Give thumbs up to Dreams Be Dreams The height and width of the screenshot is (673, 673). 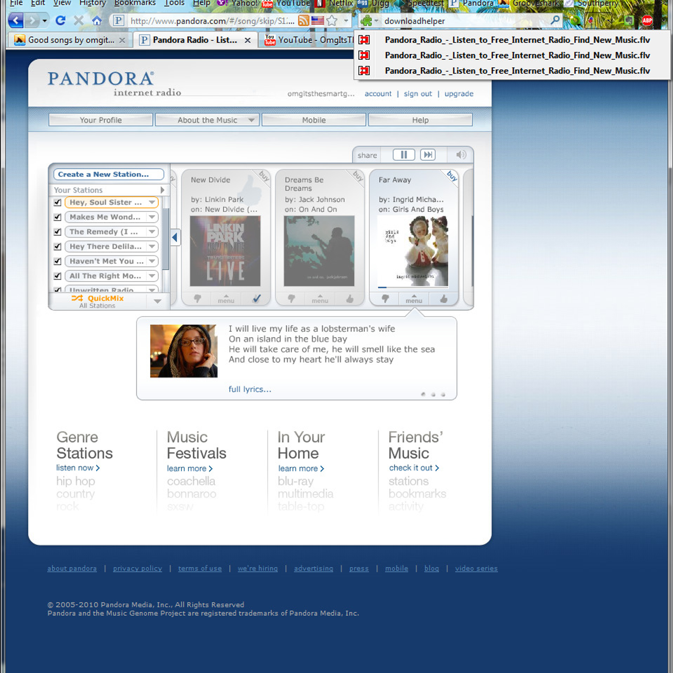[x=350, y=299]
